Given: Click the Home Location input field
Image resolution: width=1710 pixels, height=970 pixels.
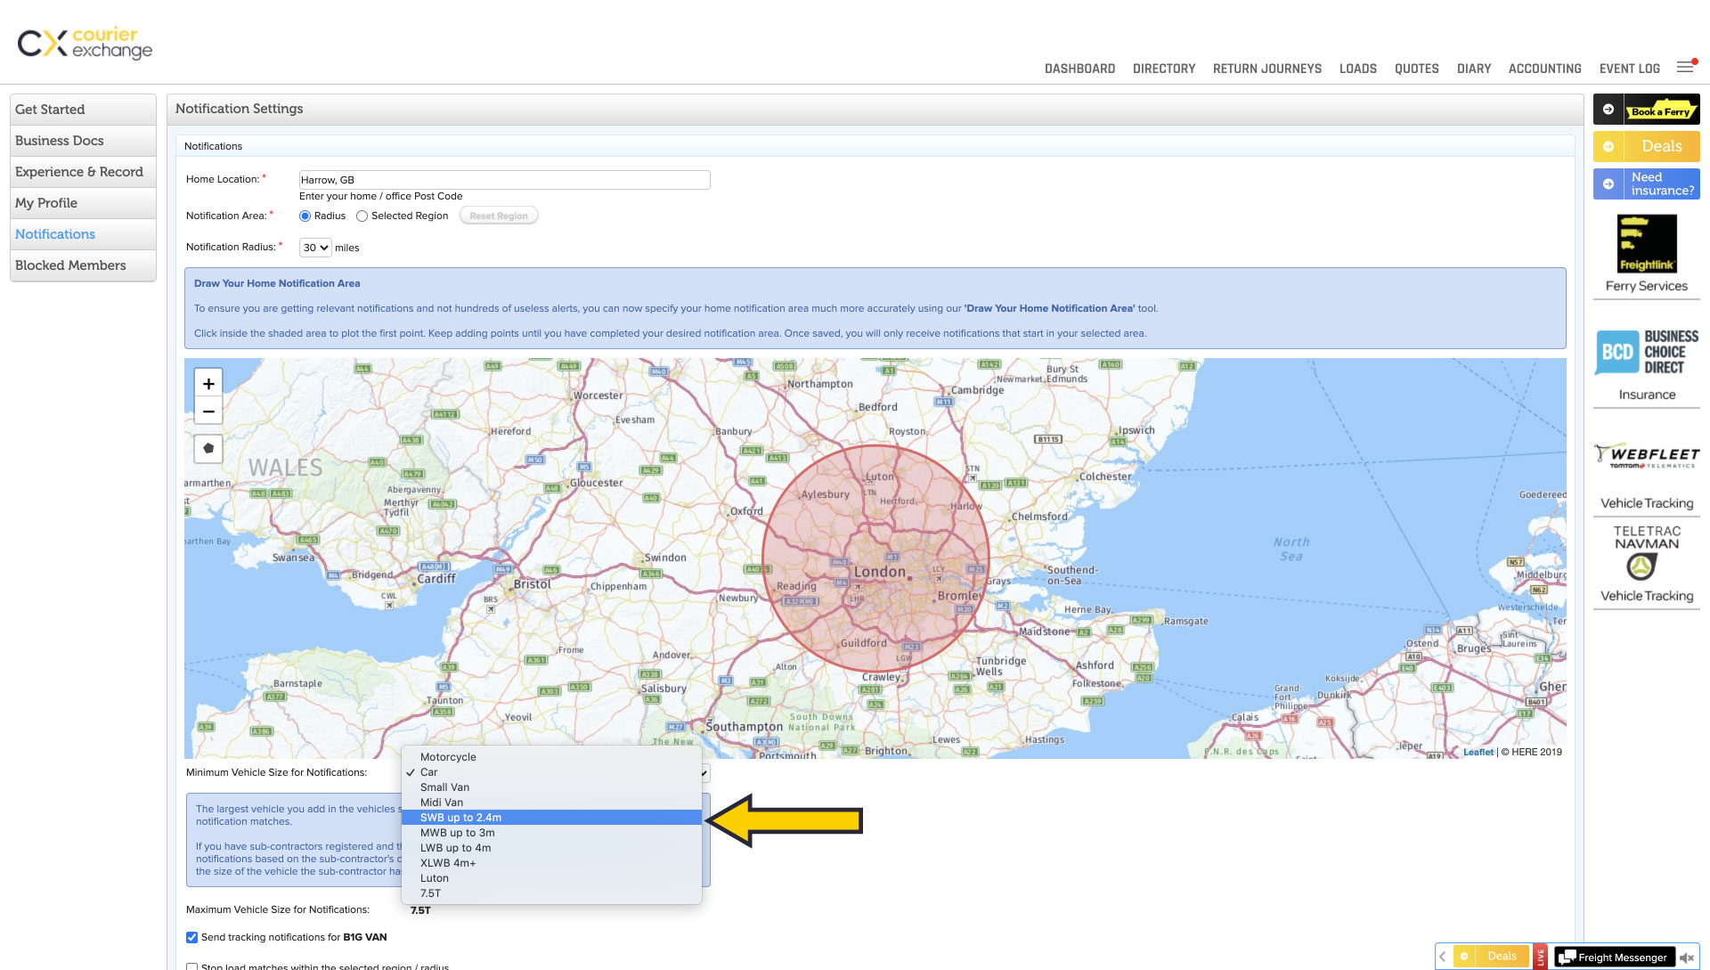Looking at the screenshot, I should pos(504,180).
